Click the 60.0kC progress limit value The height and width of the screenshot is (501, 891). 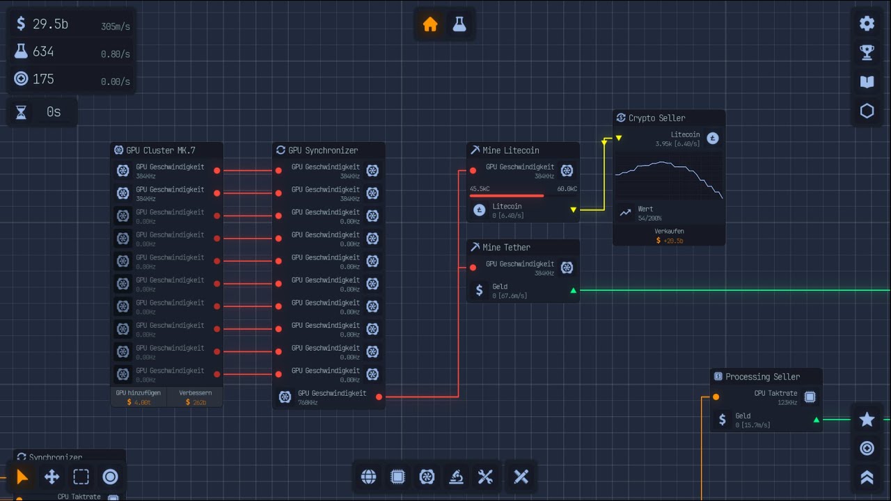[567, 189]
